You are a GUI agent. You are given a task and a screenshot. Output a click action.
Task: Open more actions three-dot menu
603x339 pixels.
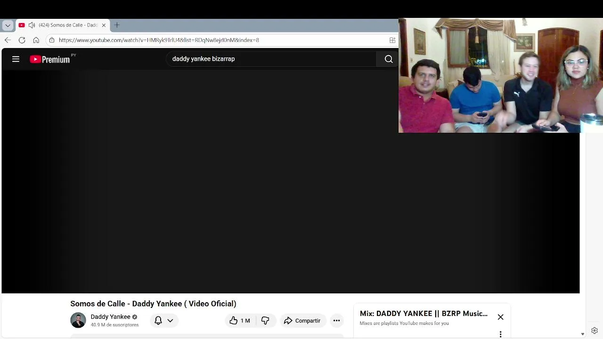point(336,321)
